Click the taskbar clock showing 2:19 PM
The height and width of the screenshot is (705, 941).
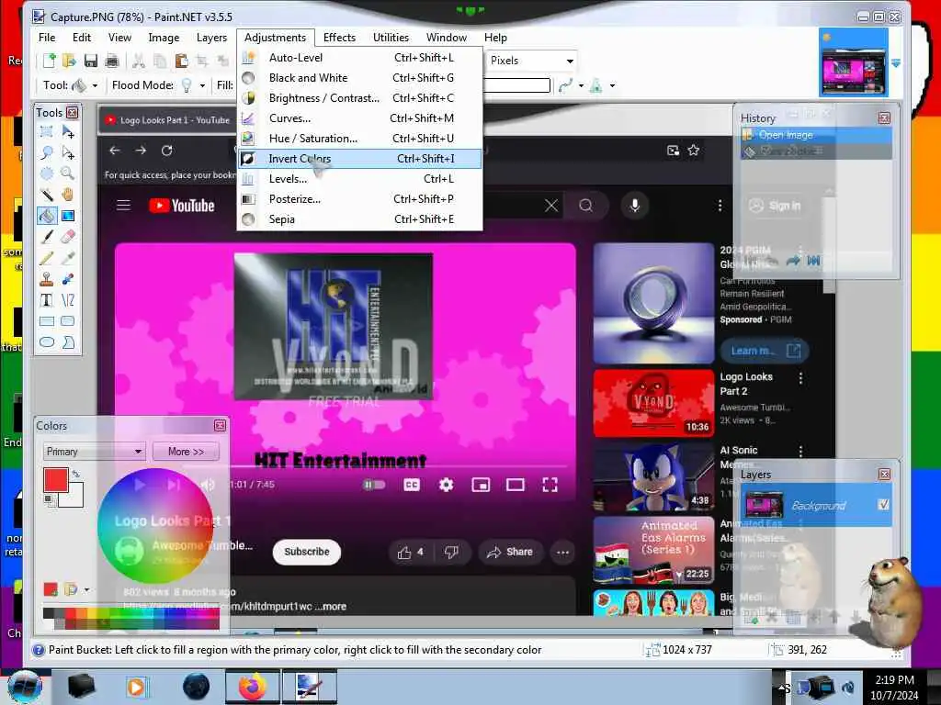click(x=894, y=688)
